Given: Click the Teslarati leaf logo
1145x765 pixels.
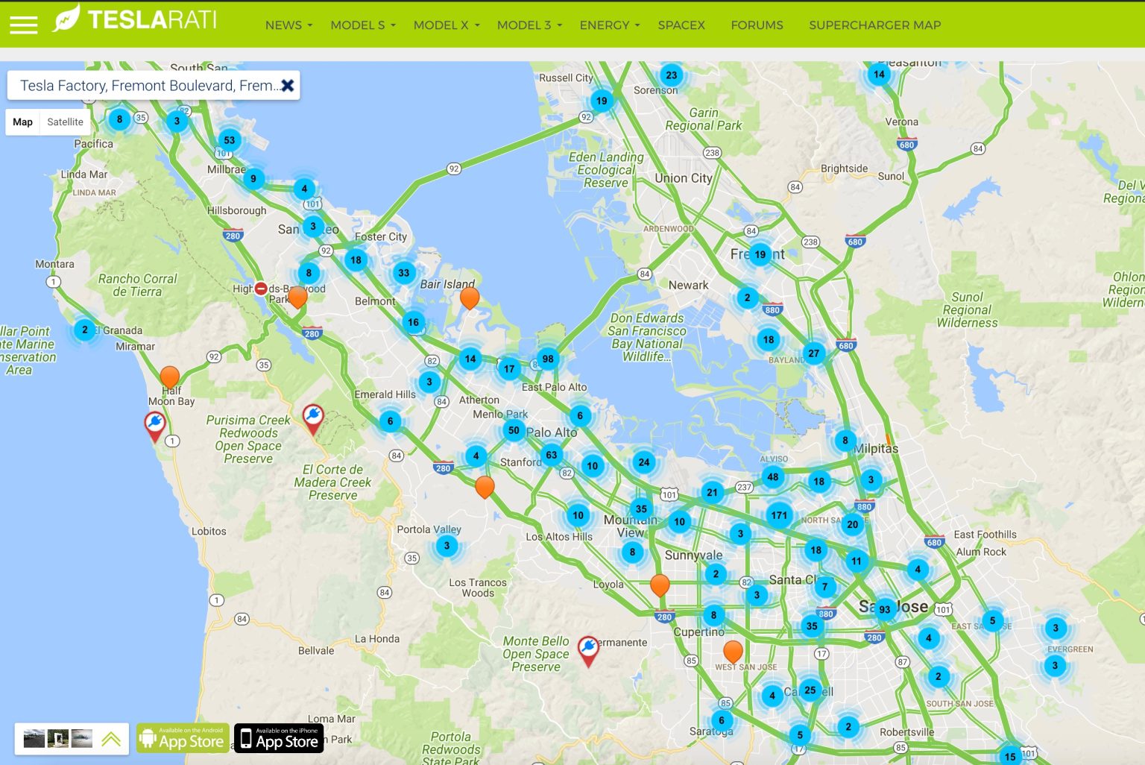Looking at the screenshot, I should [x=66, y=19].
